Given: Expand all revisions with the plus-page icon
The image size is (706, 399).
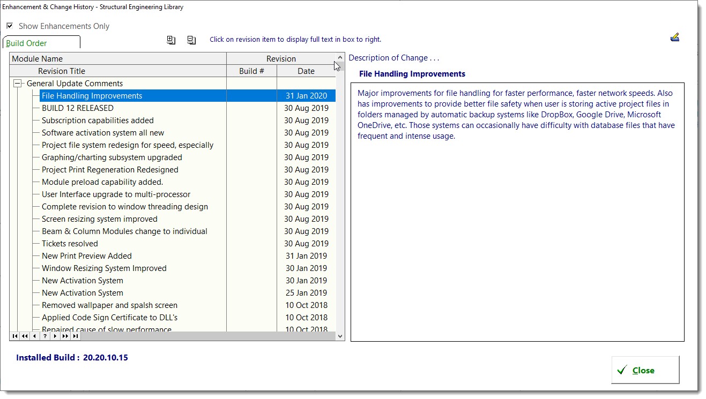Looking at the screenshot, I should (170, 40).
